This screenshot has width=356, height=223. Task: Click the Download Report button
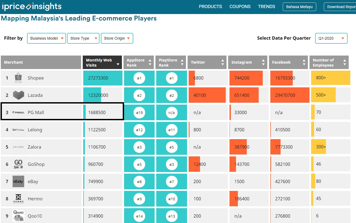point(340,7)
